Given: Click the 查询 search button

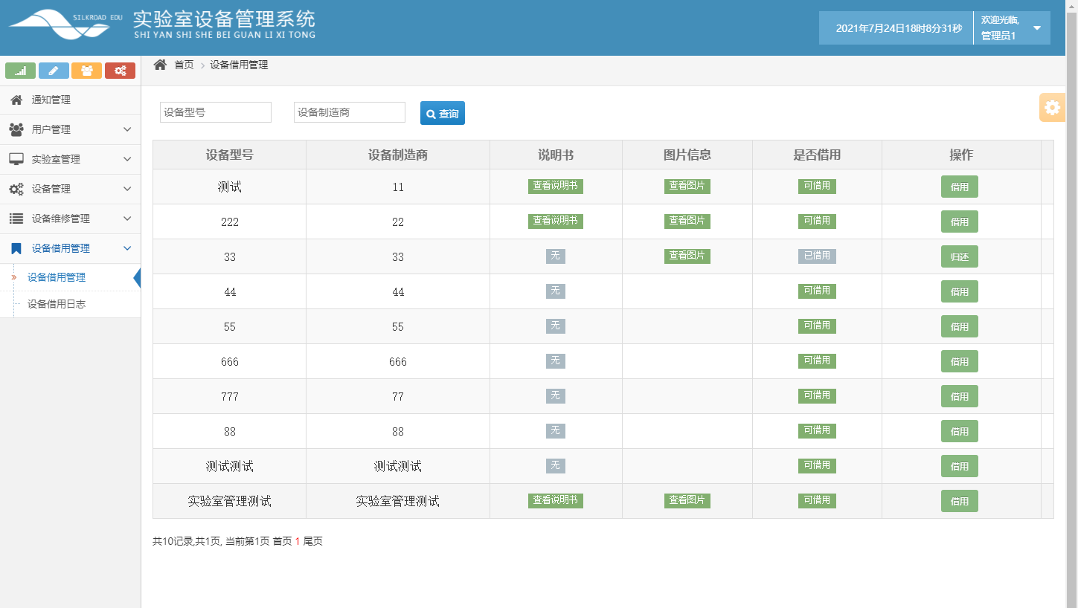Looking at the screenshot, I should click(442, 113).
